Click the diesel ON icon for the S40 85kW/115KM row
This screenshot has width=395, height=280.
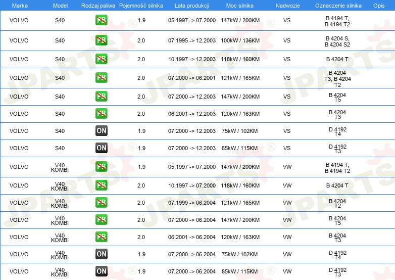pos(101,148)
